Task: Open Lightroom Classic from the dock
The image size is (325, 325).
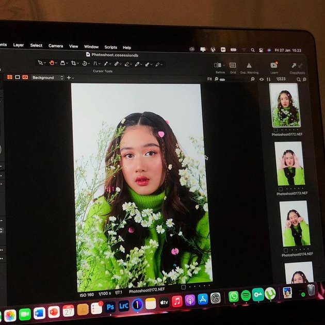Action: (123, 305)
